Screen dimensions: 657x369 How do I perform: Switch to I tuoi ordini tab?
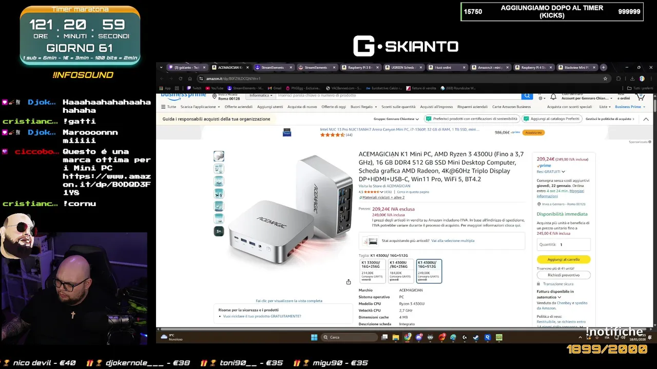pyautogui.click(x=447, y=67)
